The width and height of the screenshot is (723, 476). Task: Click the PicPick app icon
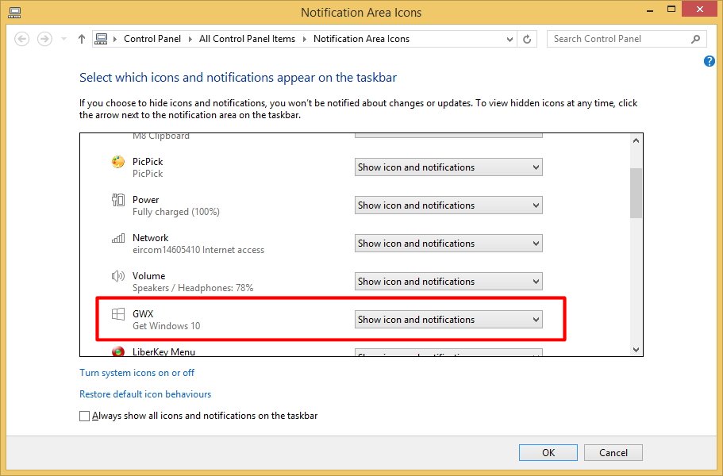[118, 162]
